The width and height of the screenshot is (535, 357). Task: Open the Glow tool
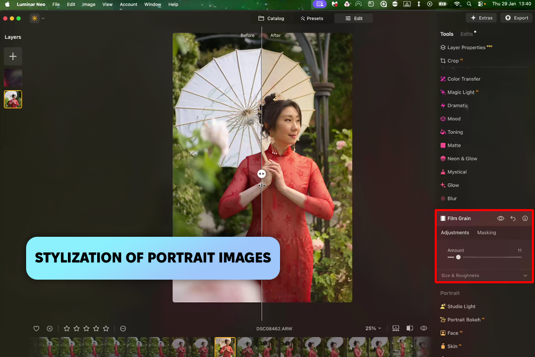pos(450,186)
